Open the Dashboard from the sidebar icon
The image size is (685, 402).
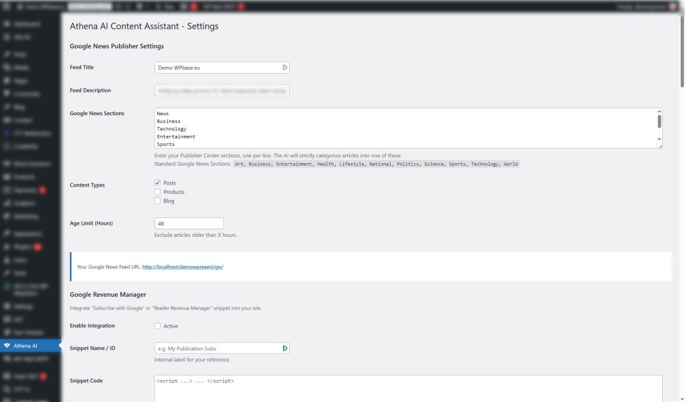point(8,23)
